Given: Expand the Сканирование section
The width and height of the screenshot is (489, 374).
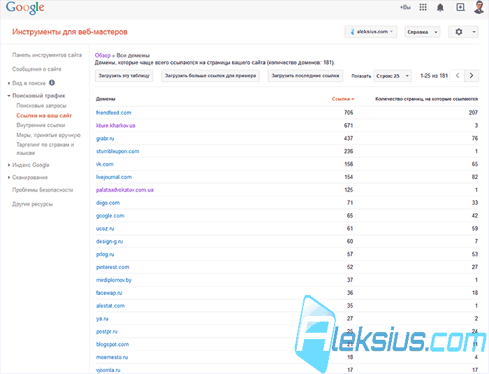Looking at the screenshot, I should pyautogui.click(x=28, y=178).
